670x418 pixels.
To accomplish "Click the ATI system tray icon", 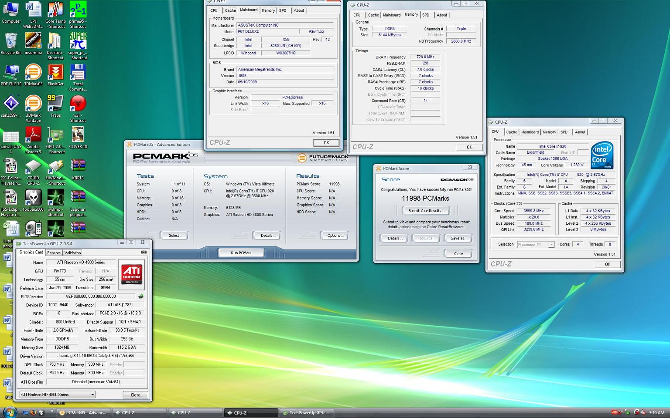I will [615, 412].
